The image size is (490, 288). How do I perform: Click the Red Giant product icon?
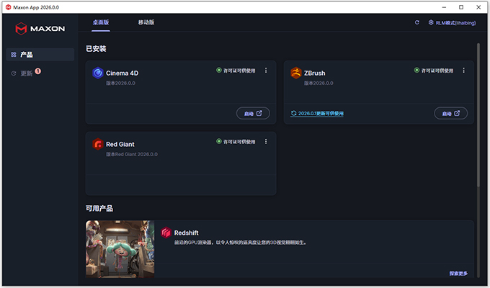[98, 144]
